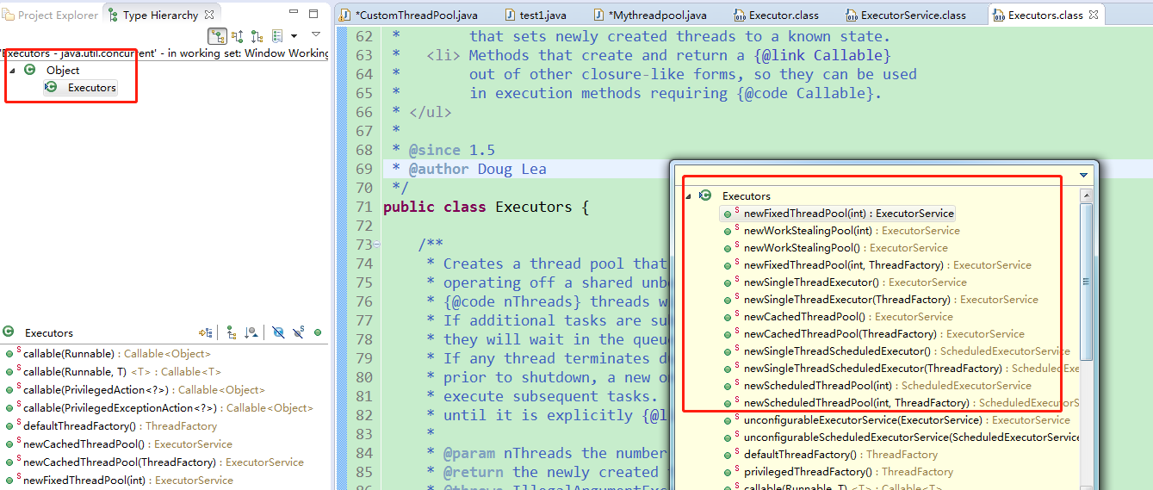Screen dimensions: 1153x490
Task: Select newCachedThreadPool() in members pane
Action: tap(118, 444)
